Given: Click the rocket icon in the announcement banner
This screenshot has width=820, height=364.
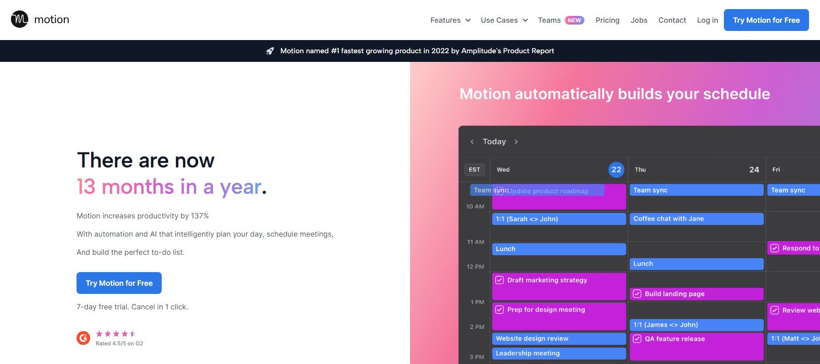Looking at the screenshot, I should tap(270, 51).
